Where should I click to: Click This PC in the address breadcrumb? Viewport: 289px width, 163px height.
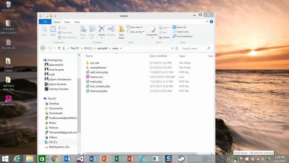tap(75, 48)
